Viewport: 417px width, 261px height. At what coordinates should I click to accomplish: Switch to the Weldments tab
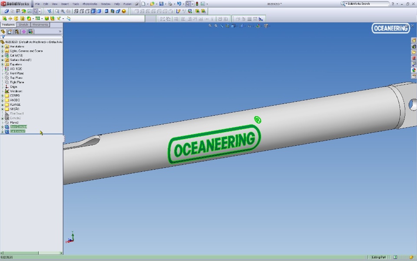point(40,24)
